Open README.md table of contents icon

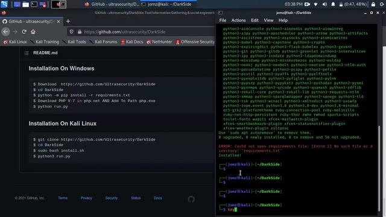coord(27,53)
